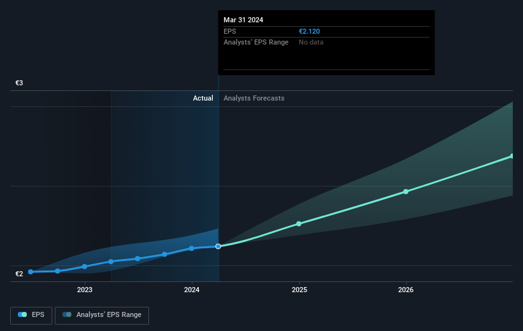
Task: Click the '2026' x-axis label
Action: 406,290
